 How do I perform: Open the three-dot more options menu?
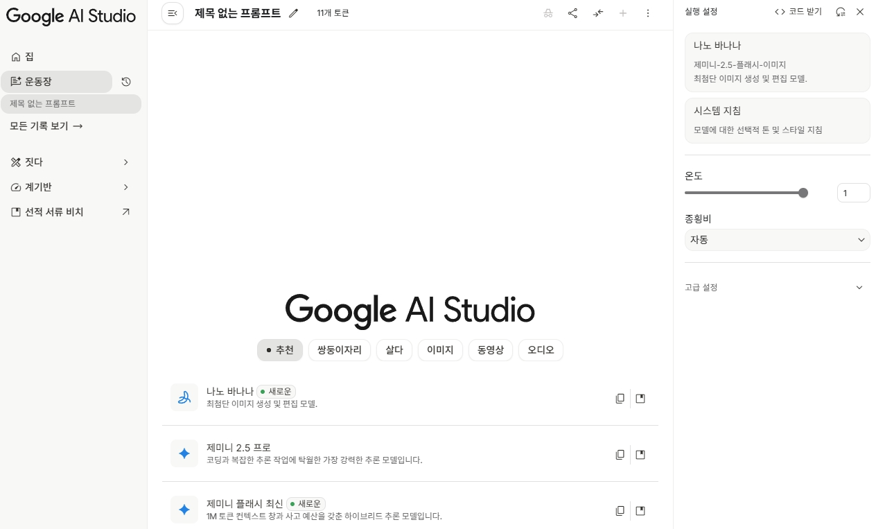(648, 13)
